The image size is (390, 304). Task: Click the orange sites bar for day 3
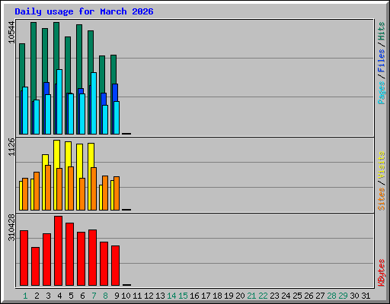(x=48, y=188)
